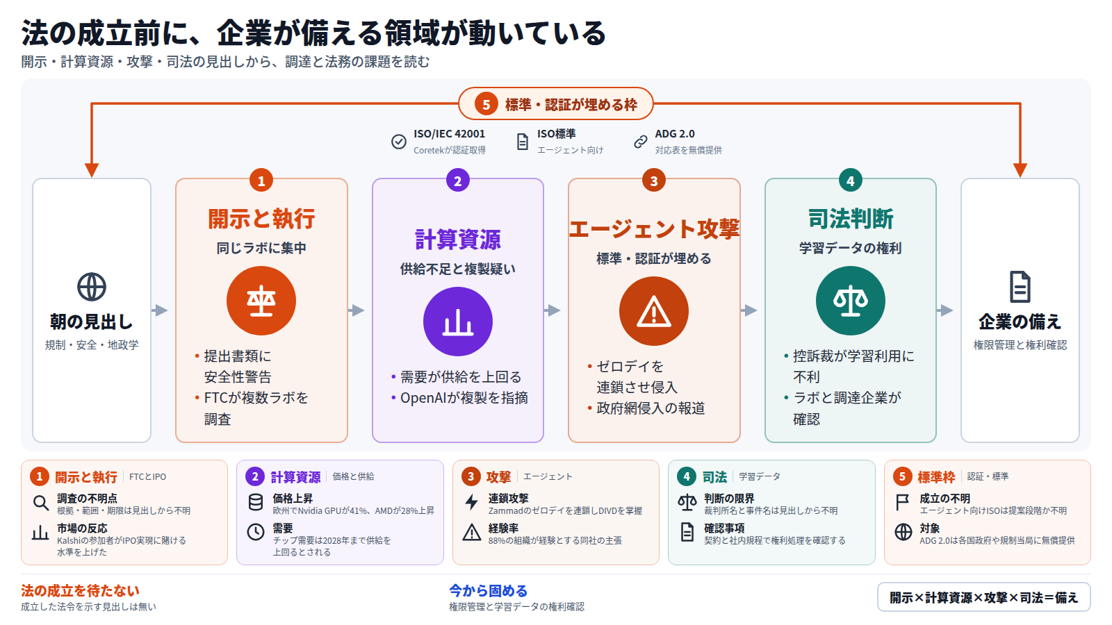
Task: Click the 開示と執行 card title
Action: pyautogui.click(x=261, y=219)
